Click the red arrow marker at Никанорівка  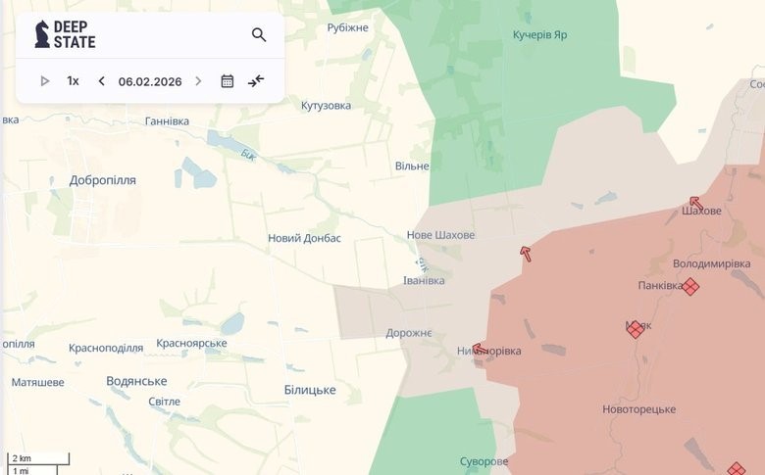480,349
